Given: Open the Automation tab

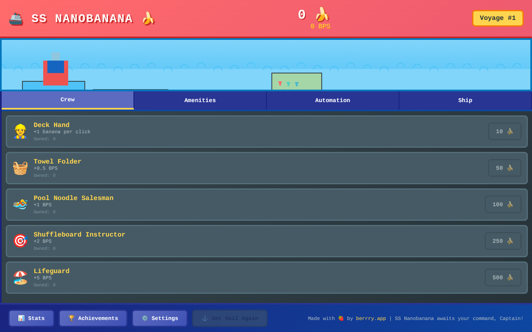Looking at the screenshot, I should point(332,100).
